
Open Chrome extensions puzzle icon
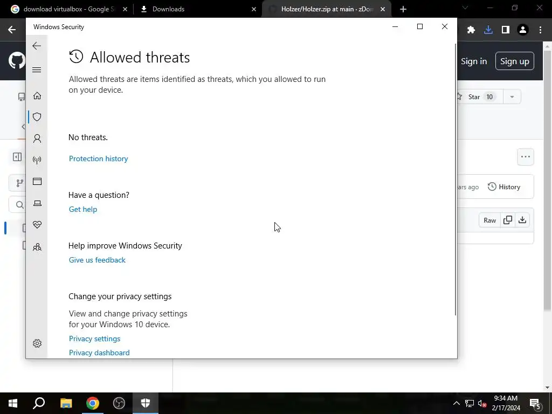click(x=471, y=30)
